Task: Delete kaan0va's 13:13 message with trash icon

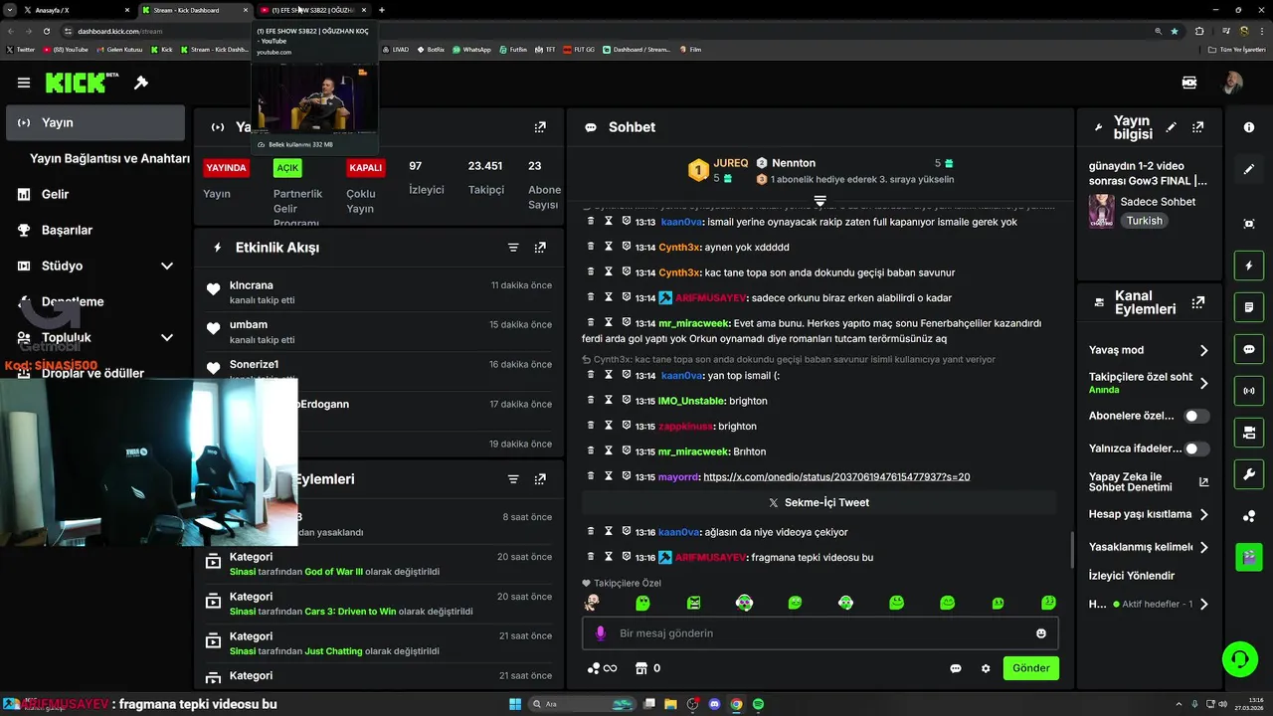Action: point(590,221)
